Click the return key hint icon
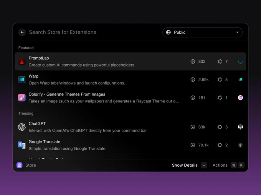 pyautogui.click(x=204, y=165)
